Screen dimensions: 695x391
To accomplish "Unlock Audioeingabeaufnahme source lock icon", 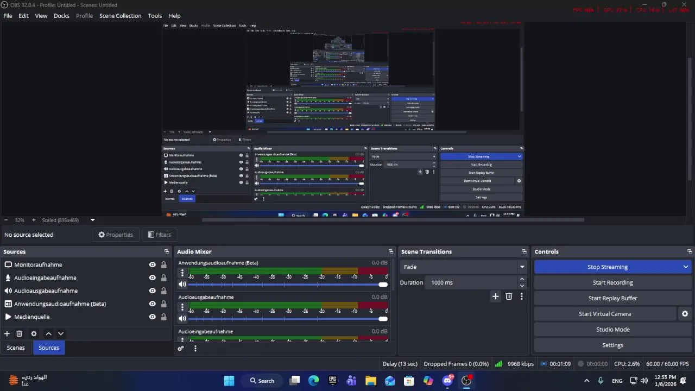I will [163, 278].
